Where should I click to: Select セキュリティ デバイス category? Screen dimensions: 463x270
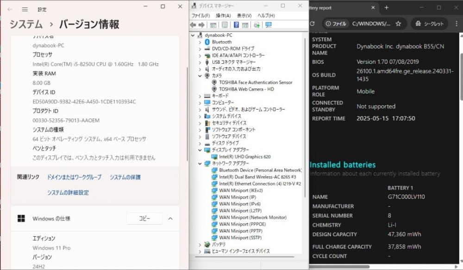[x=229, y=123]
